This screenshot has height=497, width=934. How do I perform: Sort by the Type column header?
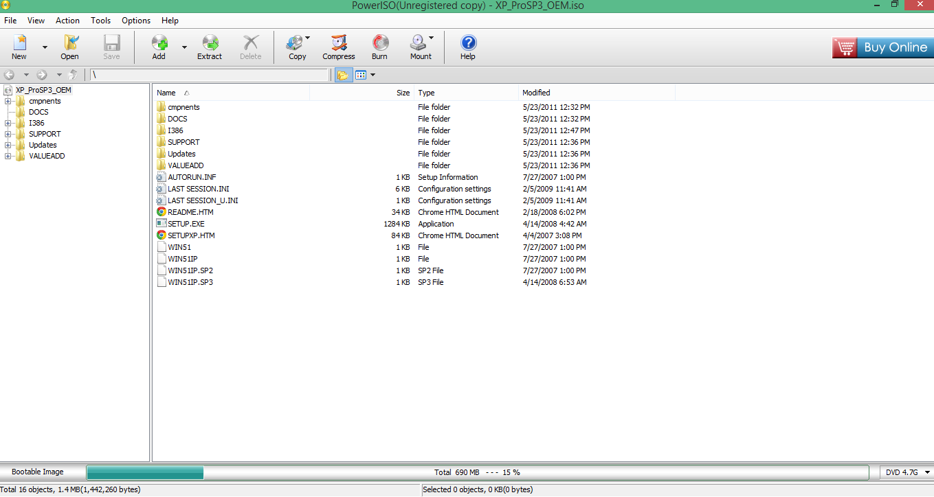[466, 93]
